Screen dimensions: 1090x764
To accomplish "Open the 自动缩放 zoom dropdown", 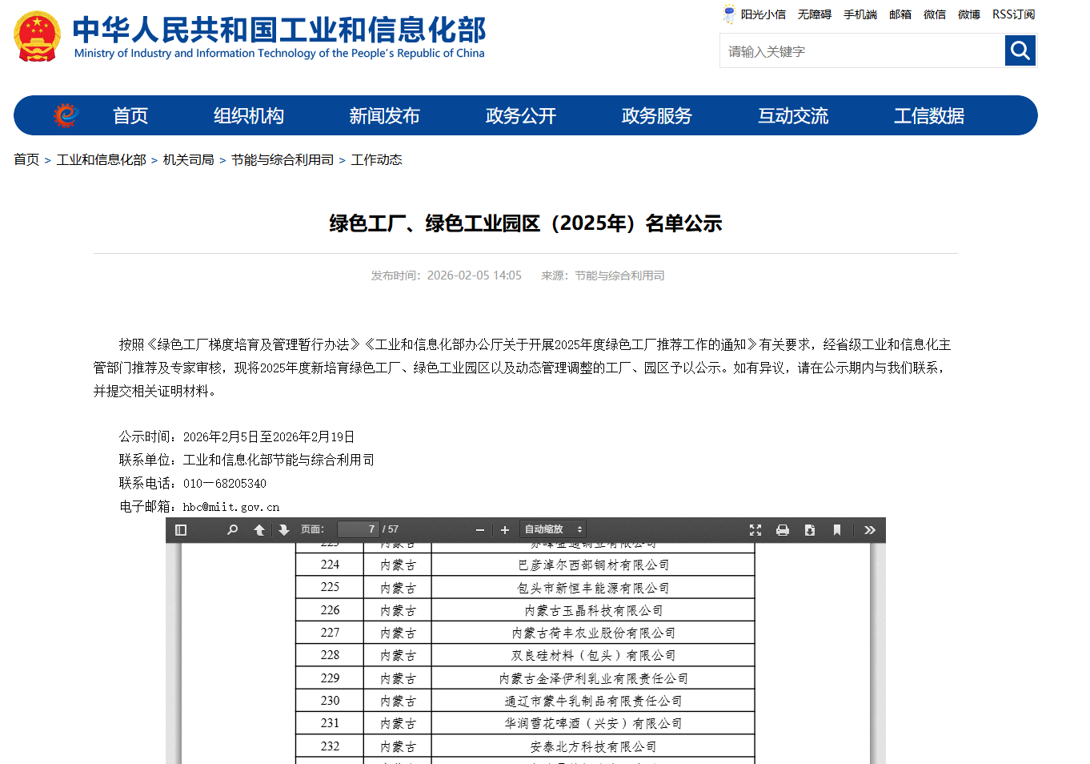I will pos(551,529).
